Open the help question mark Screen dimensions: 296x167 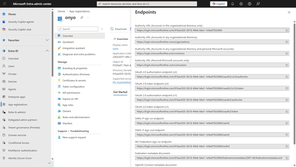point(250,4)
